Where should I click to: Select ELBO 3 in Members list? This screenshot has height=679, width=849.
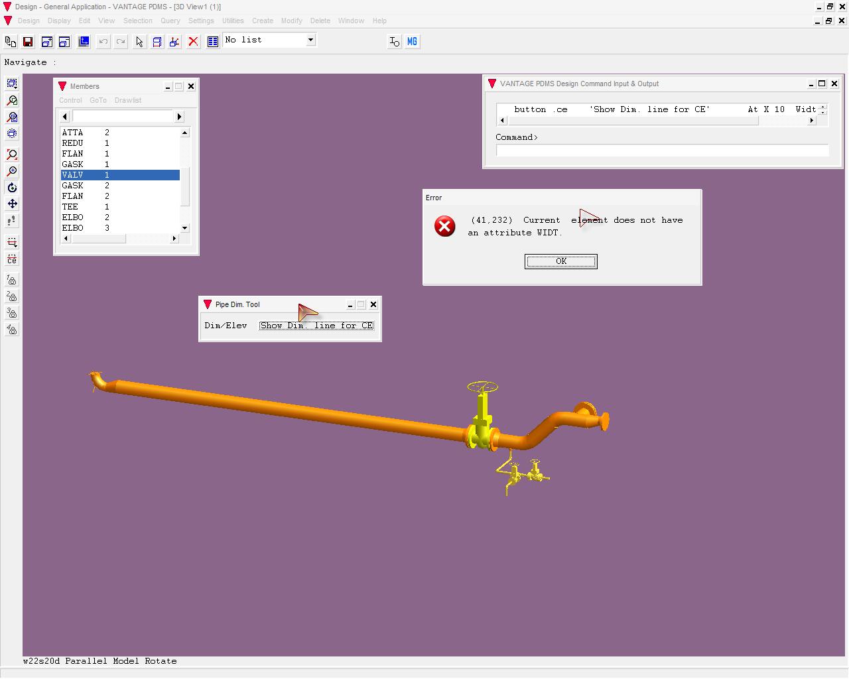120,228
